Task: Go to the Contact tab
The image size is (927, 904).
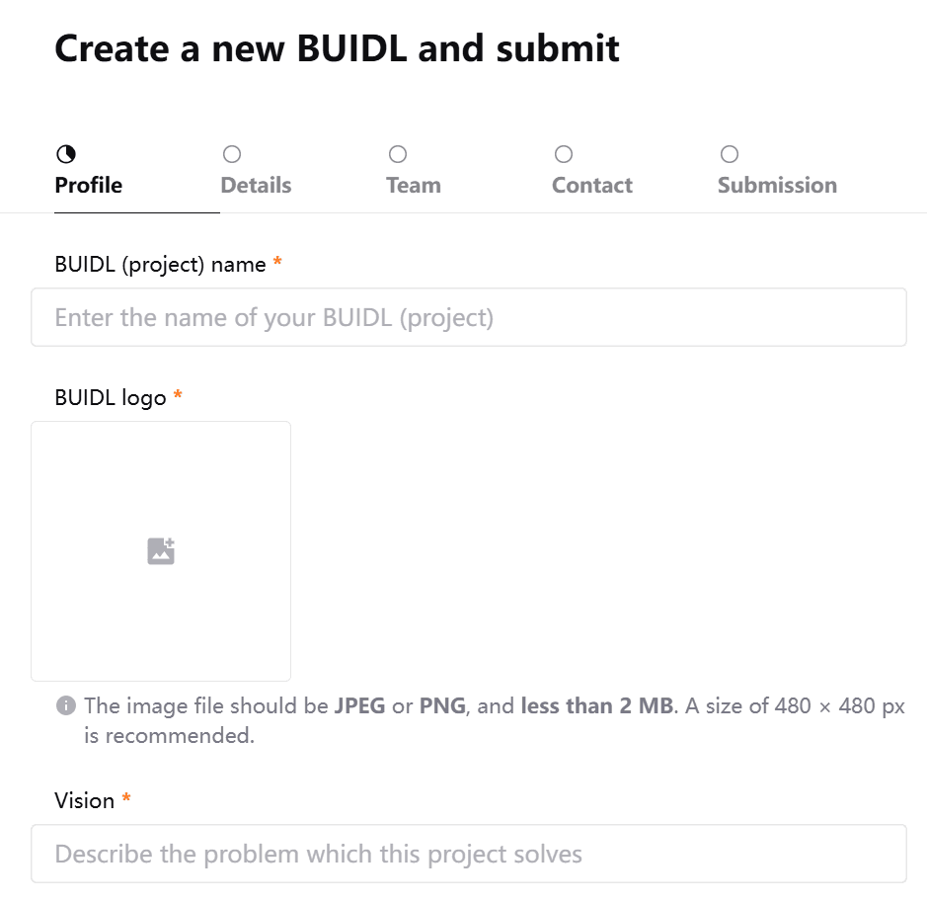Action: click(592, 186)
